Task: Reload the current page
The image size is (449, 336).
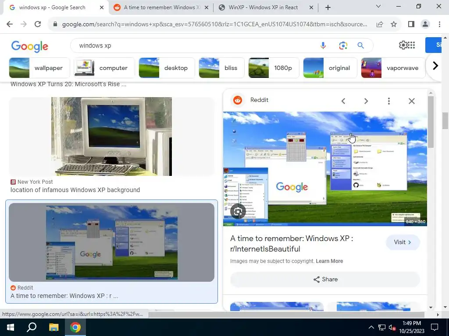Action: (x=38, y=24)
